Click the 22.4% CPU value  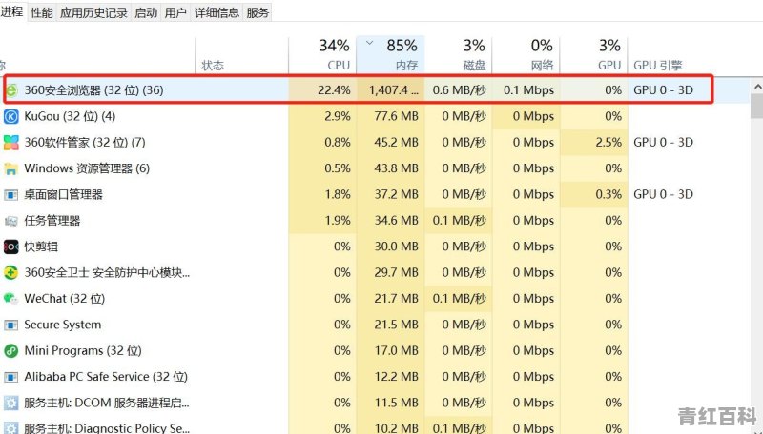pyautogui.click(x=334, y=90)
